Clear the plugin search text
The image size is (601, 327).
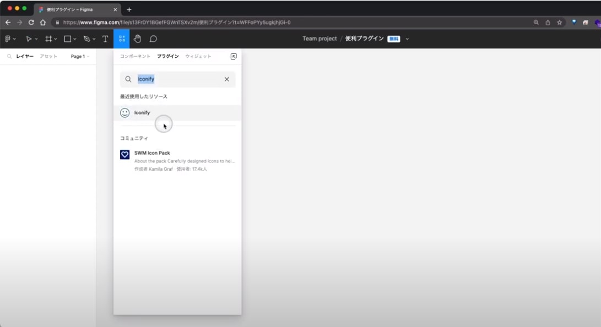coord(226,79)
